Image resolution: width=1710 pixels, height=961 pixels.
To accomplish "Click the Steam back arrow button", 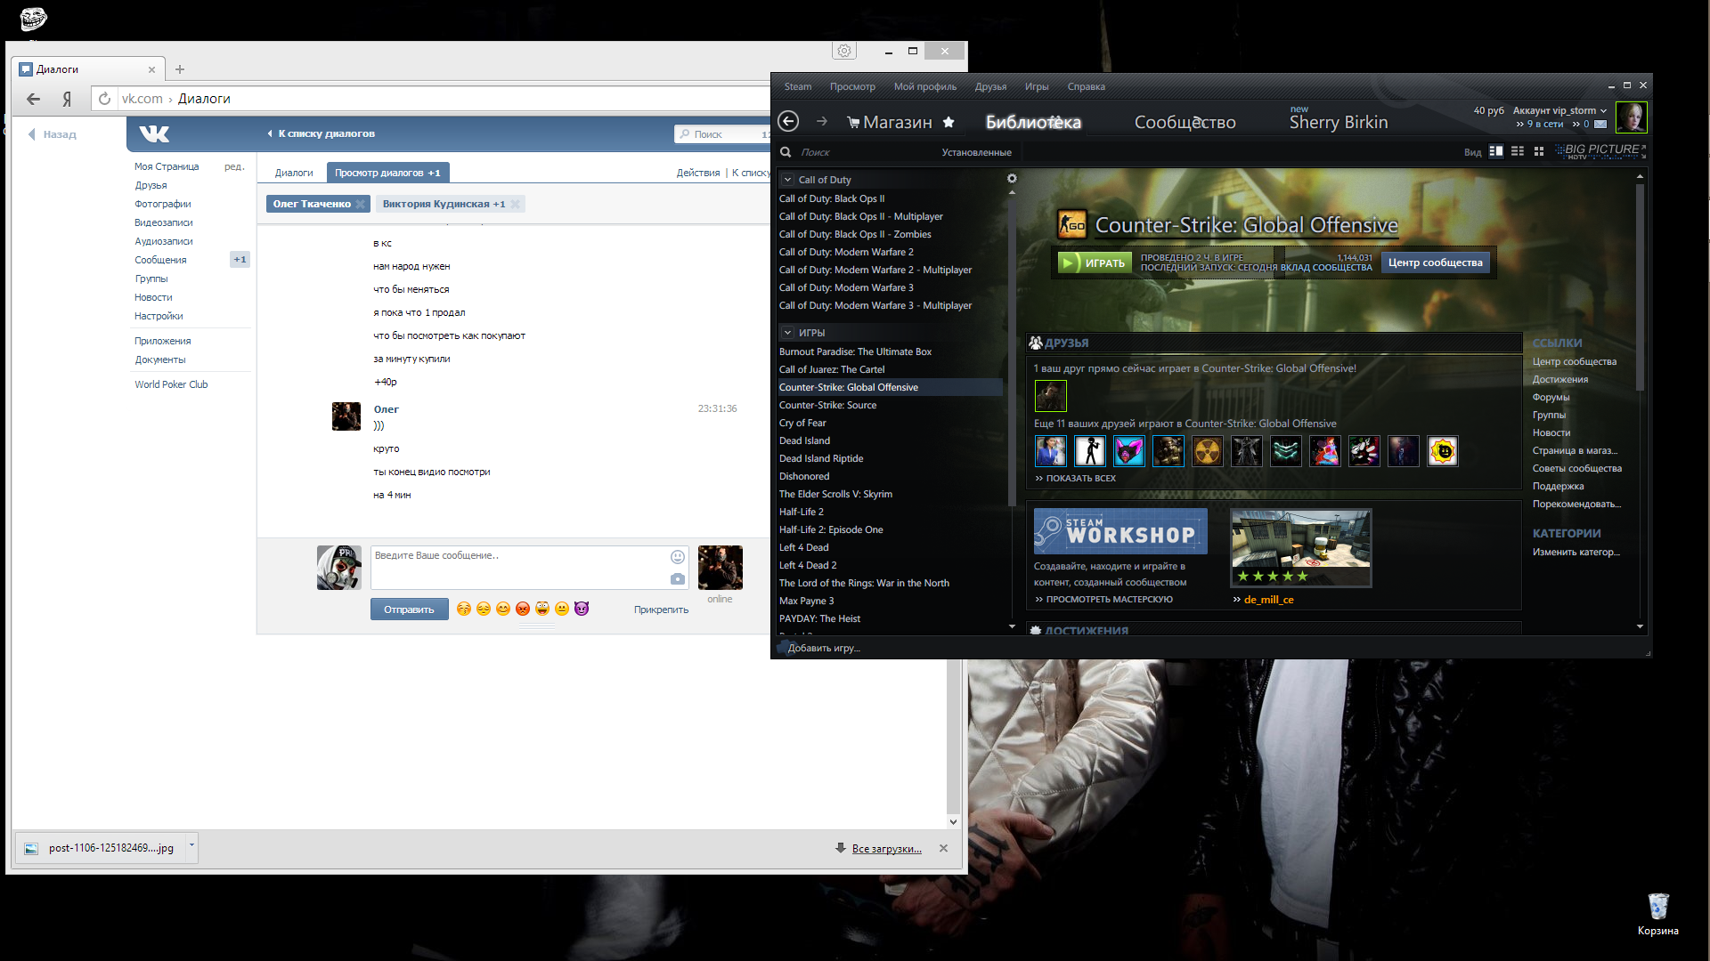I will point(788,121).
